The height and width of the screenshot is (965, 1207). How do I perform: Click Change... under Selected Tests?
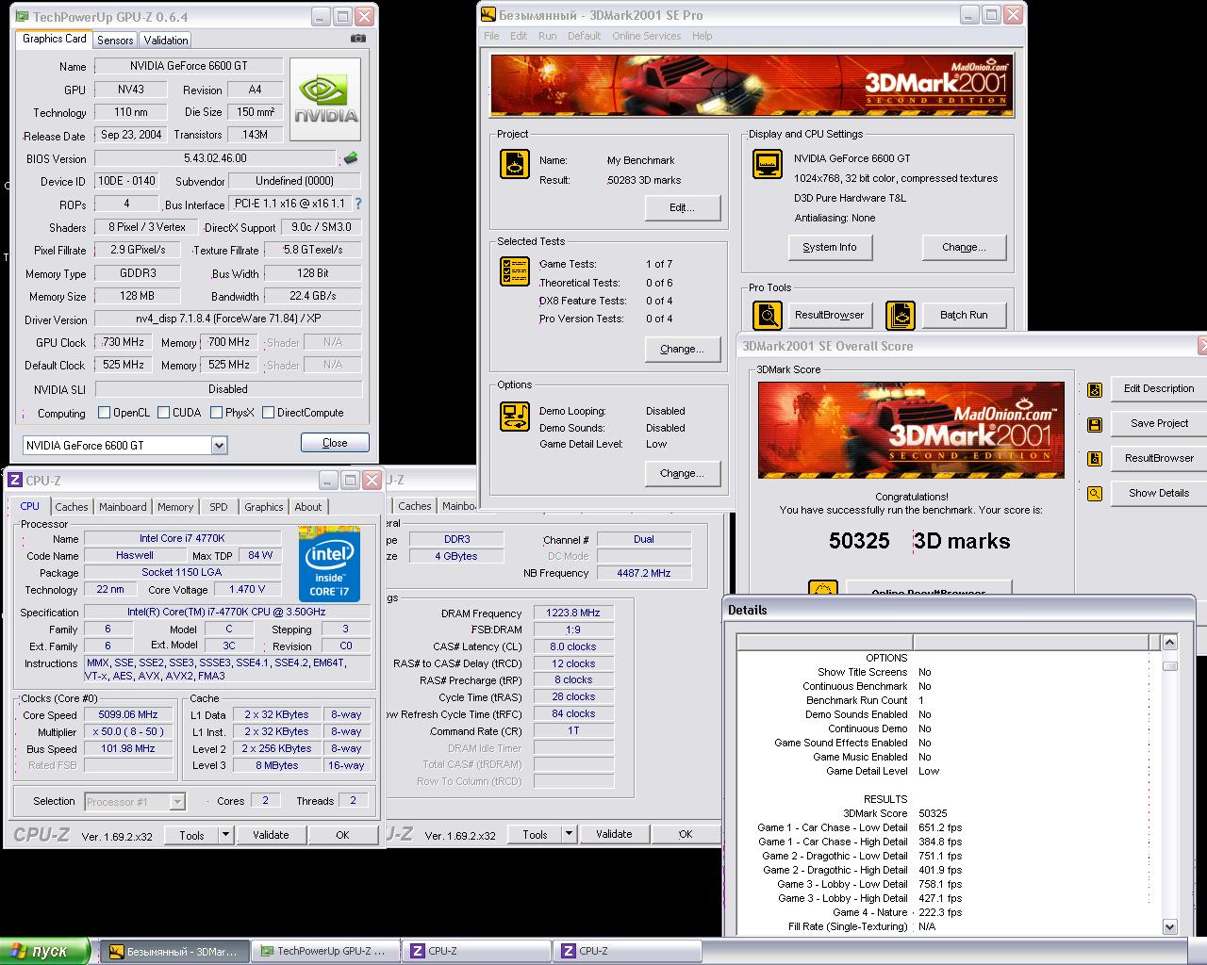683,349
